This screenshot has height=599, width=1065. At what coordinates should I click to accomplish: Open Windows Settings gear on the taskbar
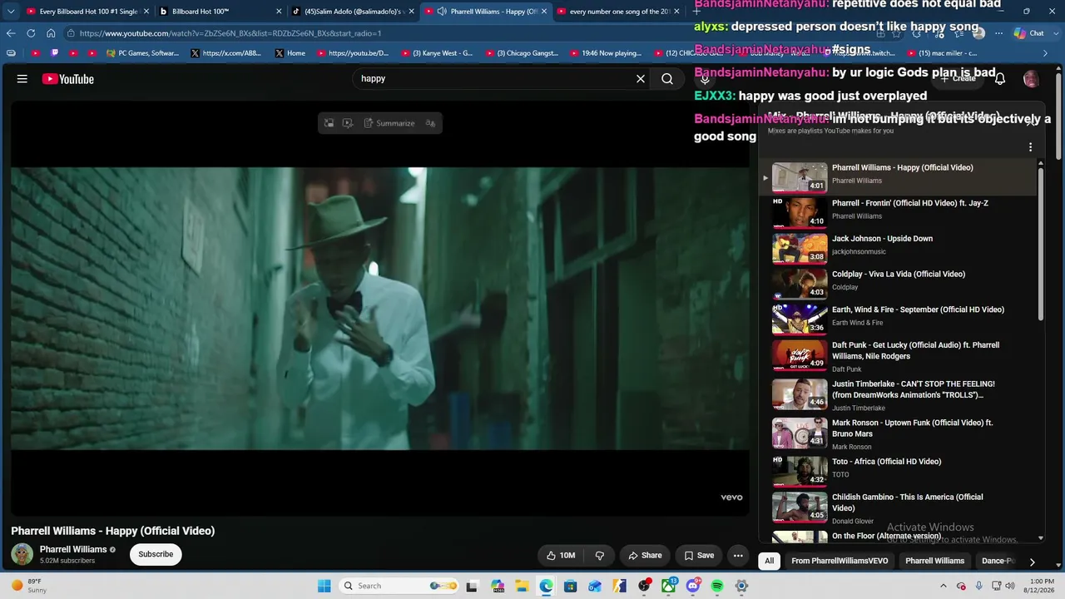(x=741, y=586)
